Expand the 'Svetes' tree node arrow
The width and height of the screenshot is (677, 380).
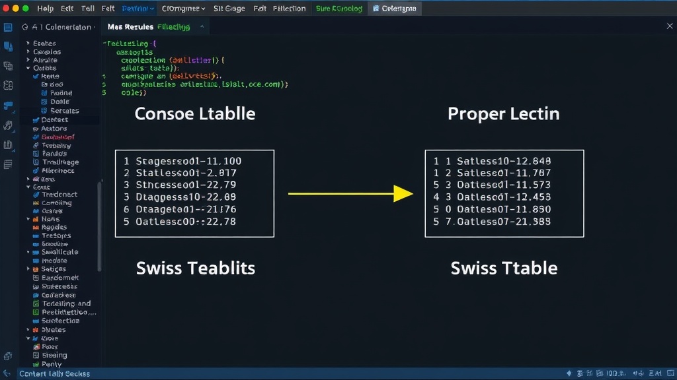coord(28,330)
